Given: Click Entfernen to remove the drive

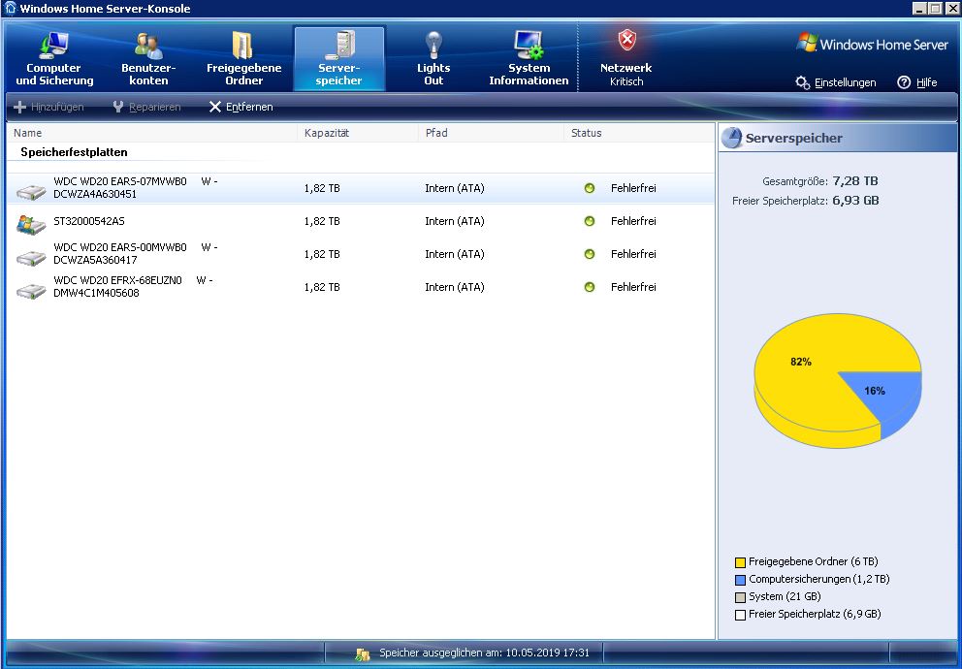Looking at the screenshot, I should 241,107.
